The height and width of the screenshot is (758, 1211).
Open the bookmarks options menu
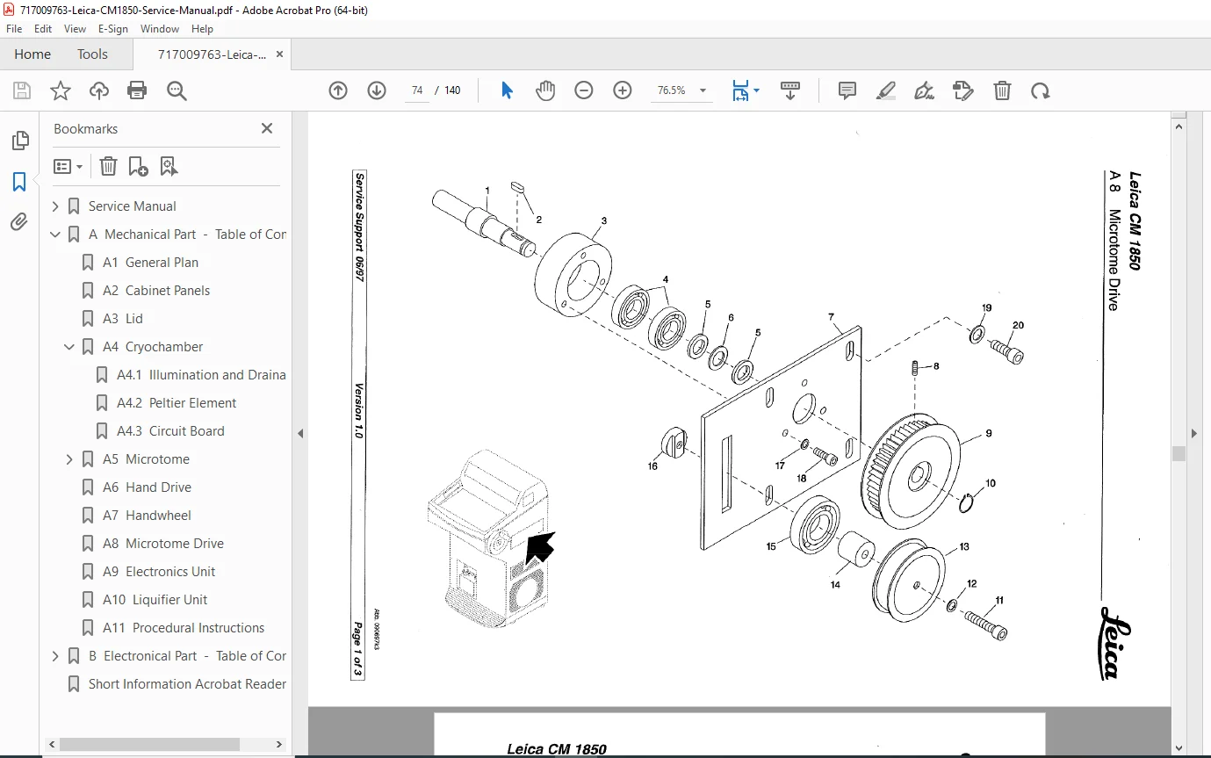[x=68, y=166]
